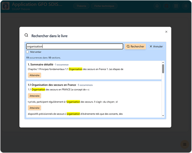
Task: Open the Théorie tab in the header
Action: pos(81,6)
